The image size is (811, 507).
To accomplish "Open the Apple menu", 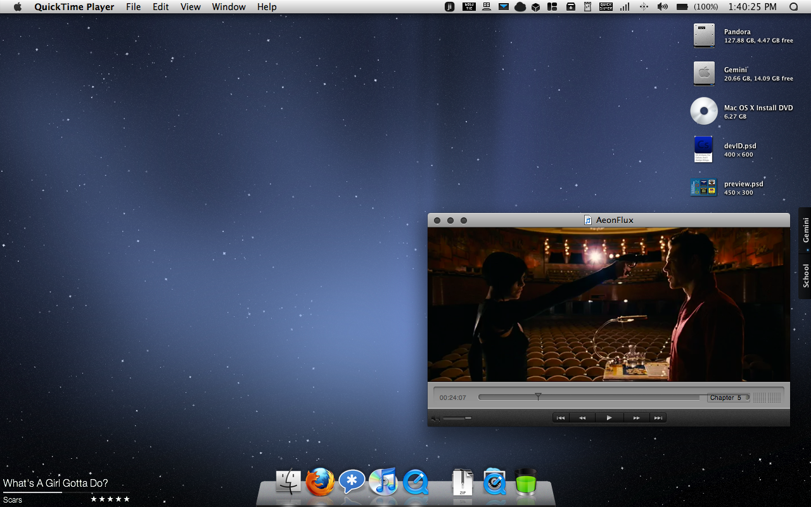I will 18,7.
